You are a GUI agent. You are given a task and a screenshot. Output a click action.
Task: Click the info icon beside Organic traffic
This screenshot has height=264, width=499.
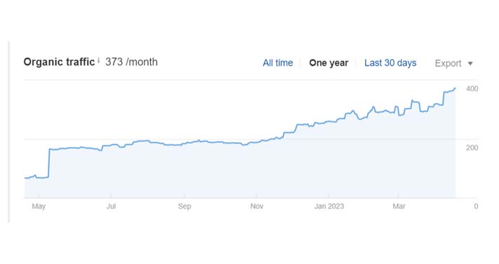pos(99,60)
